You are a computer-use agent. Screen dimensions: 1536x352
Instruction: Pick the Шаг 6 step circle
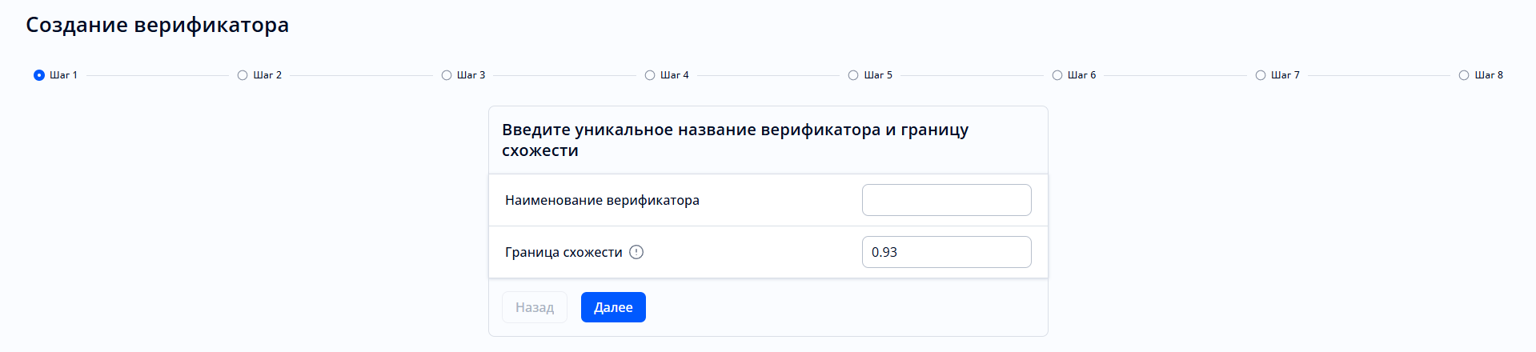tap(1057, 75)
